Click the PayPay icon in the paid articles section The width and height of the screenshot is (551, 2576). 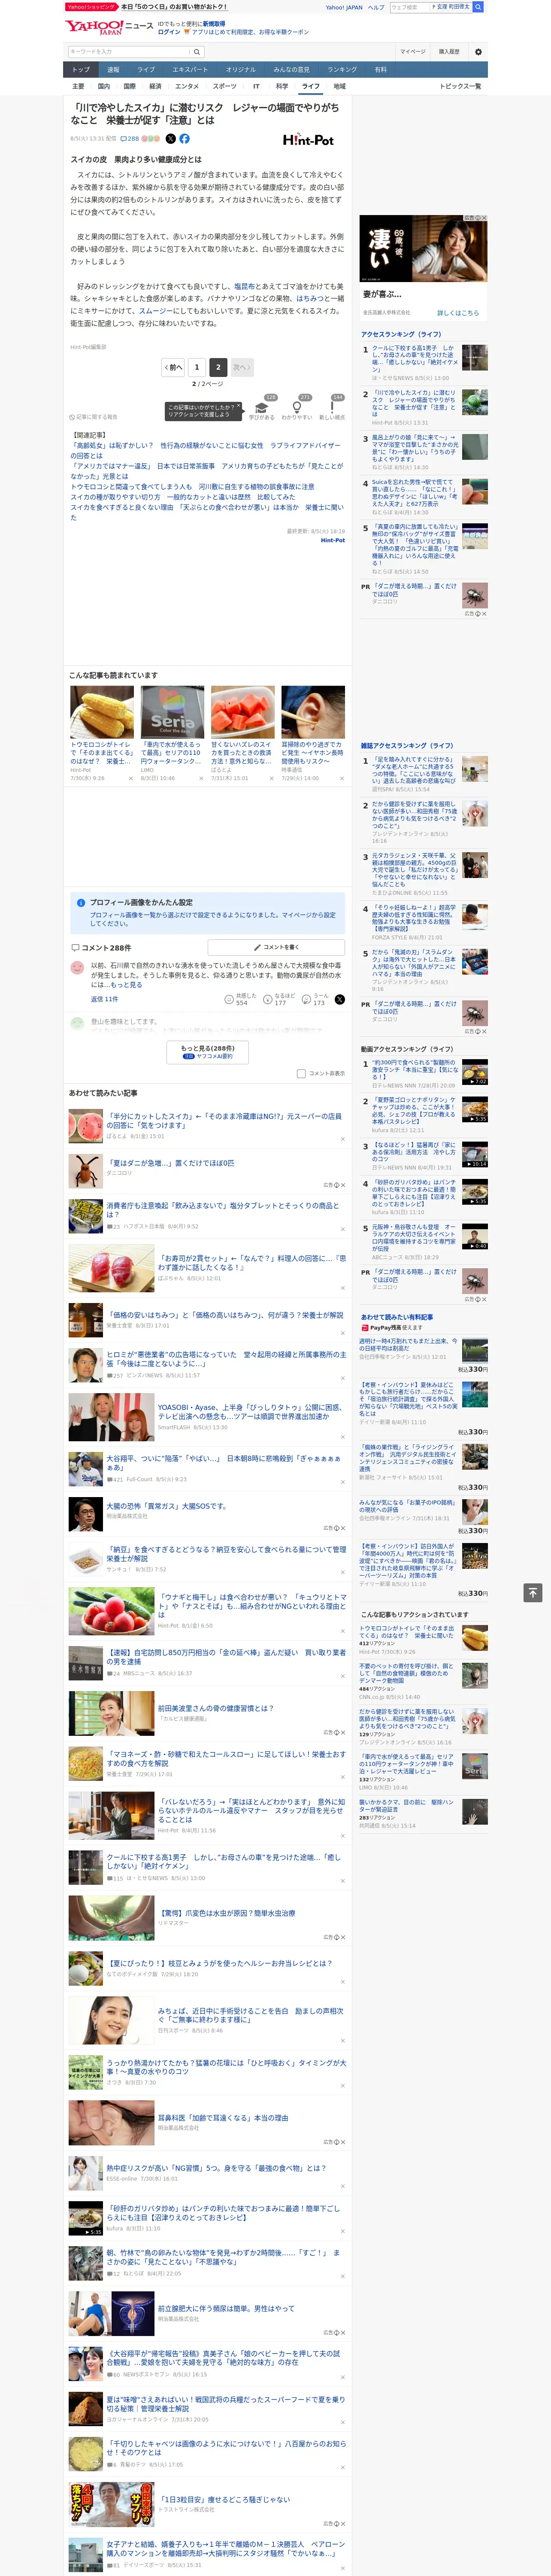coord(365,1328)
